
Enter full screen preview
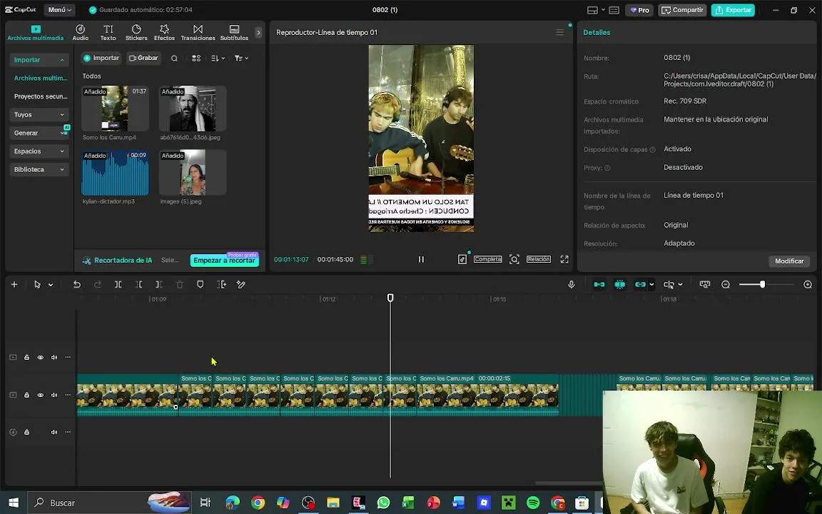564,259
